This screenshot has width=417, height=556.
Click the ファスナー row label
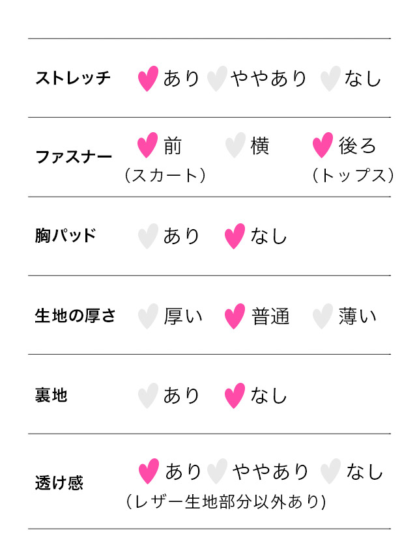pyautogui.click(x=73, y=158)
